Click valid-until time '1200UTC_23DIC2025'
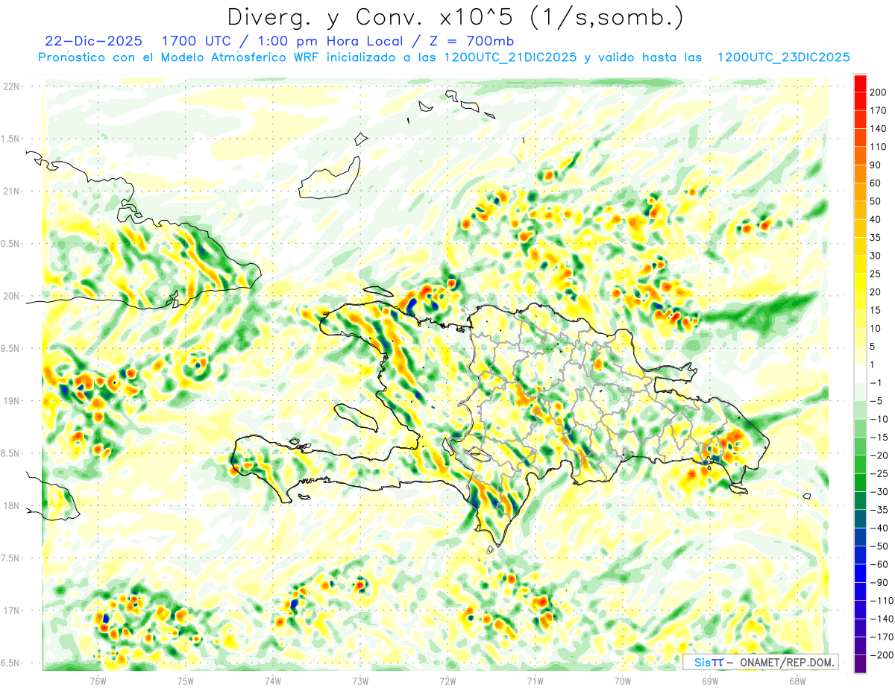Image resolution: width=895 pixels, height=691 pixels. click(x=784, y=57)
